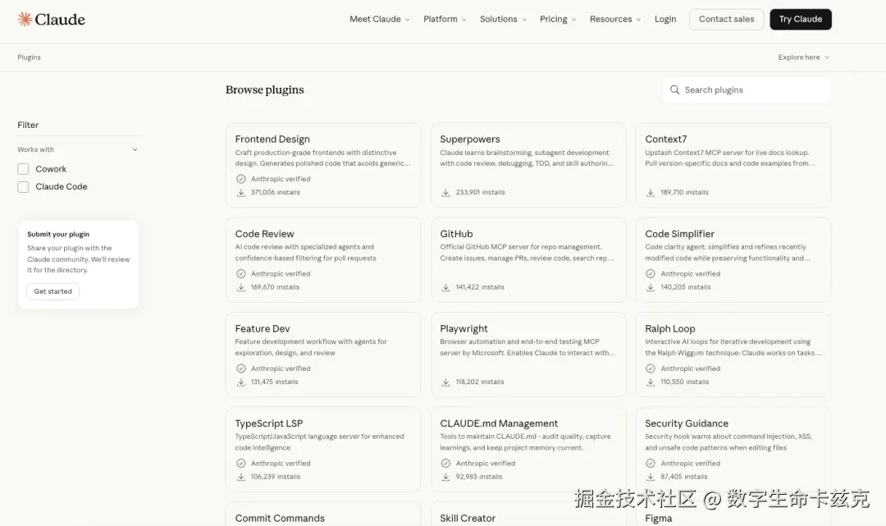886x526 pixels.
Task: Click download icon on Frontend Design card
Action: pos(240,193)
